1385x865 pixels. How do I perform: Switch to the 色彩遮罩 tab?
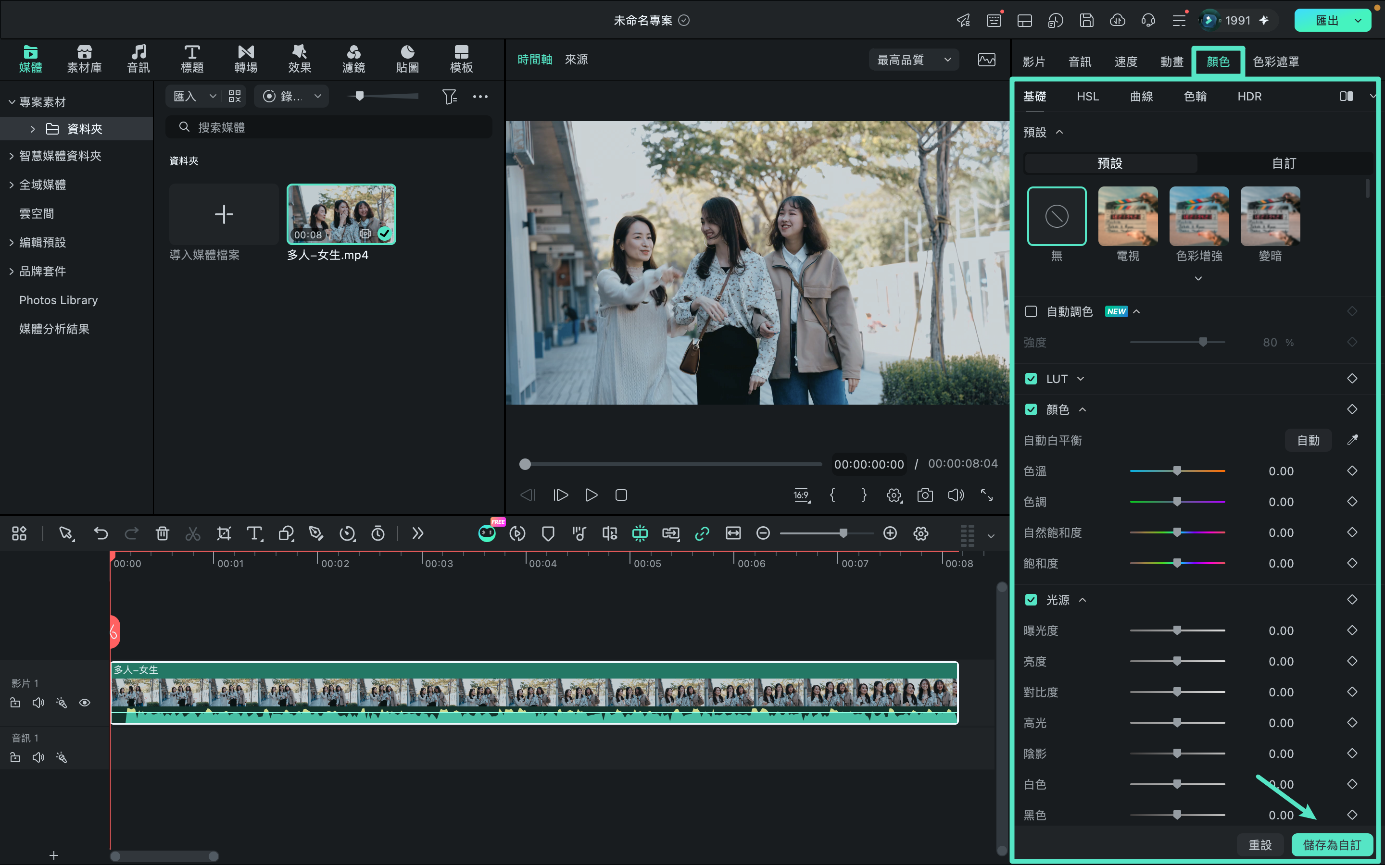click(x=1276, y=61)
